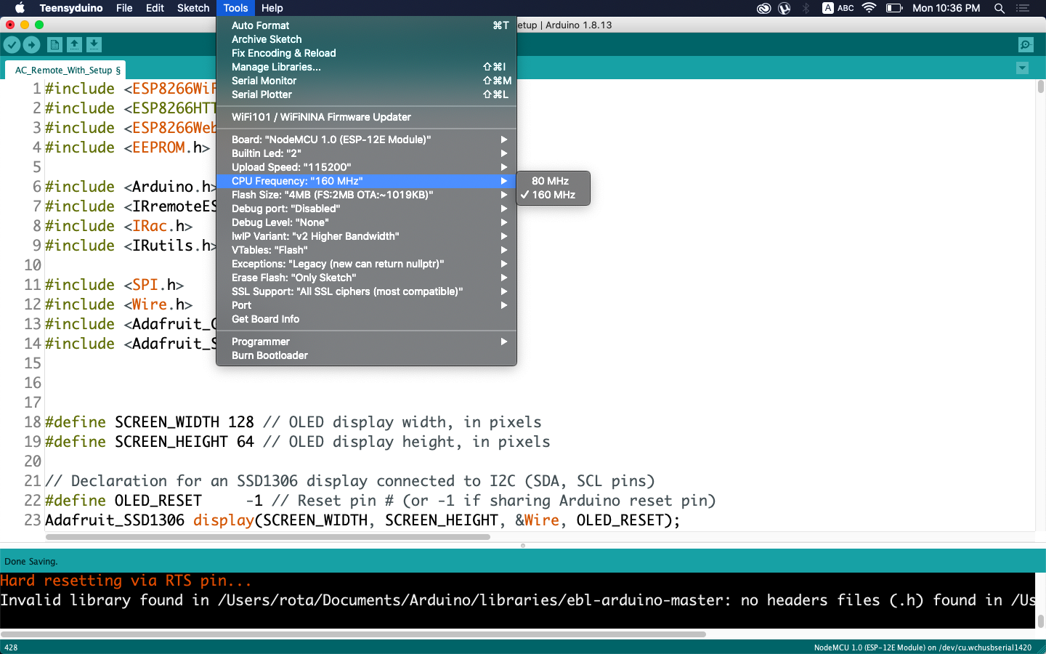Click the editor vertical scrollbar thumb

coord(1040,86)
